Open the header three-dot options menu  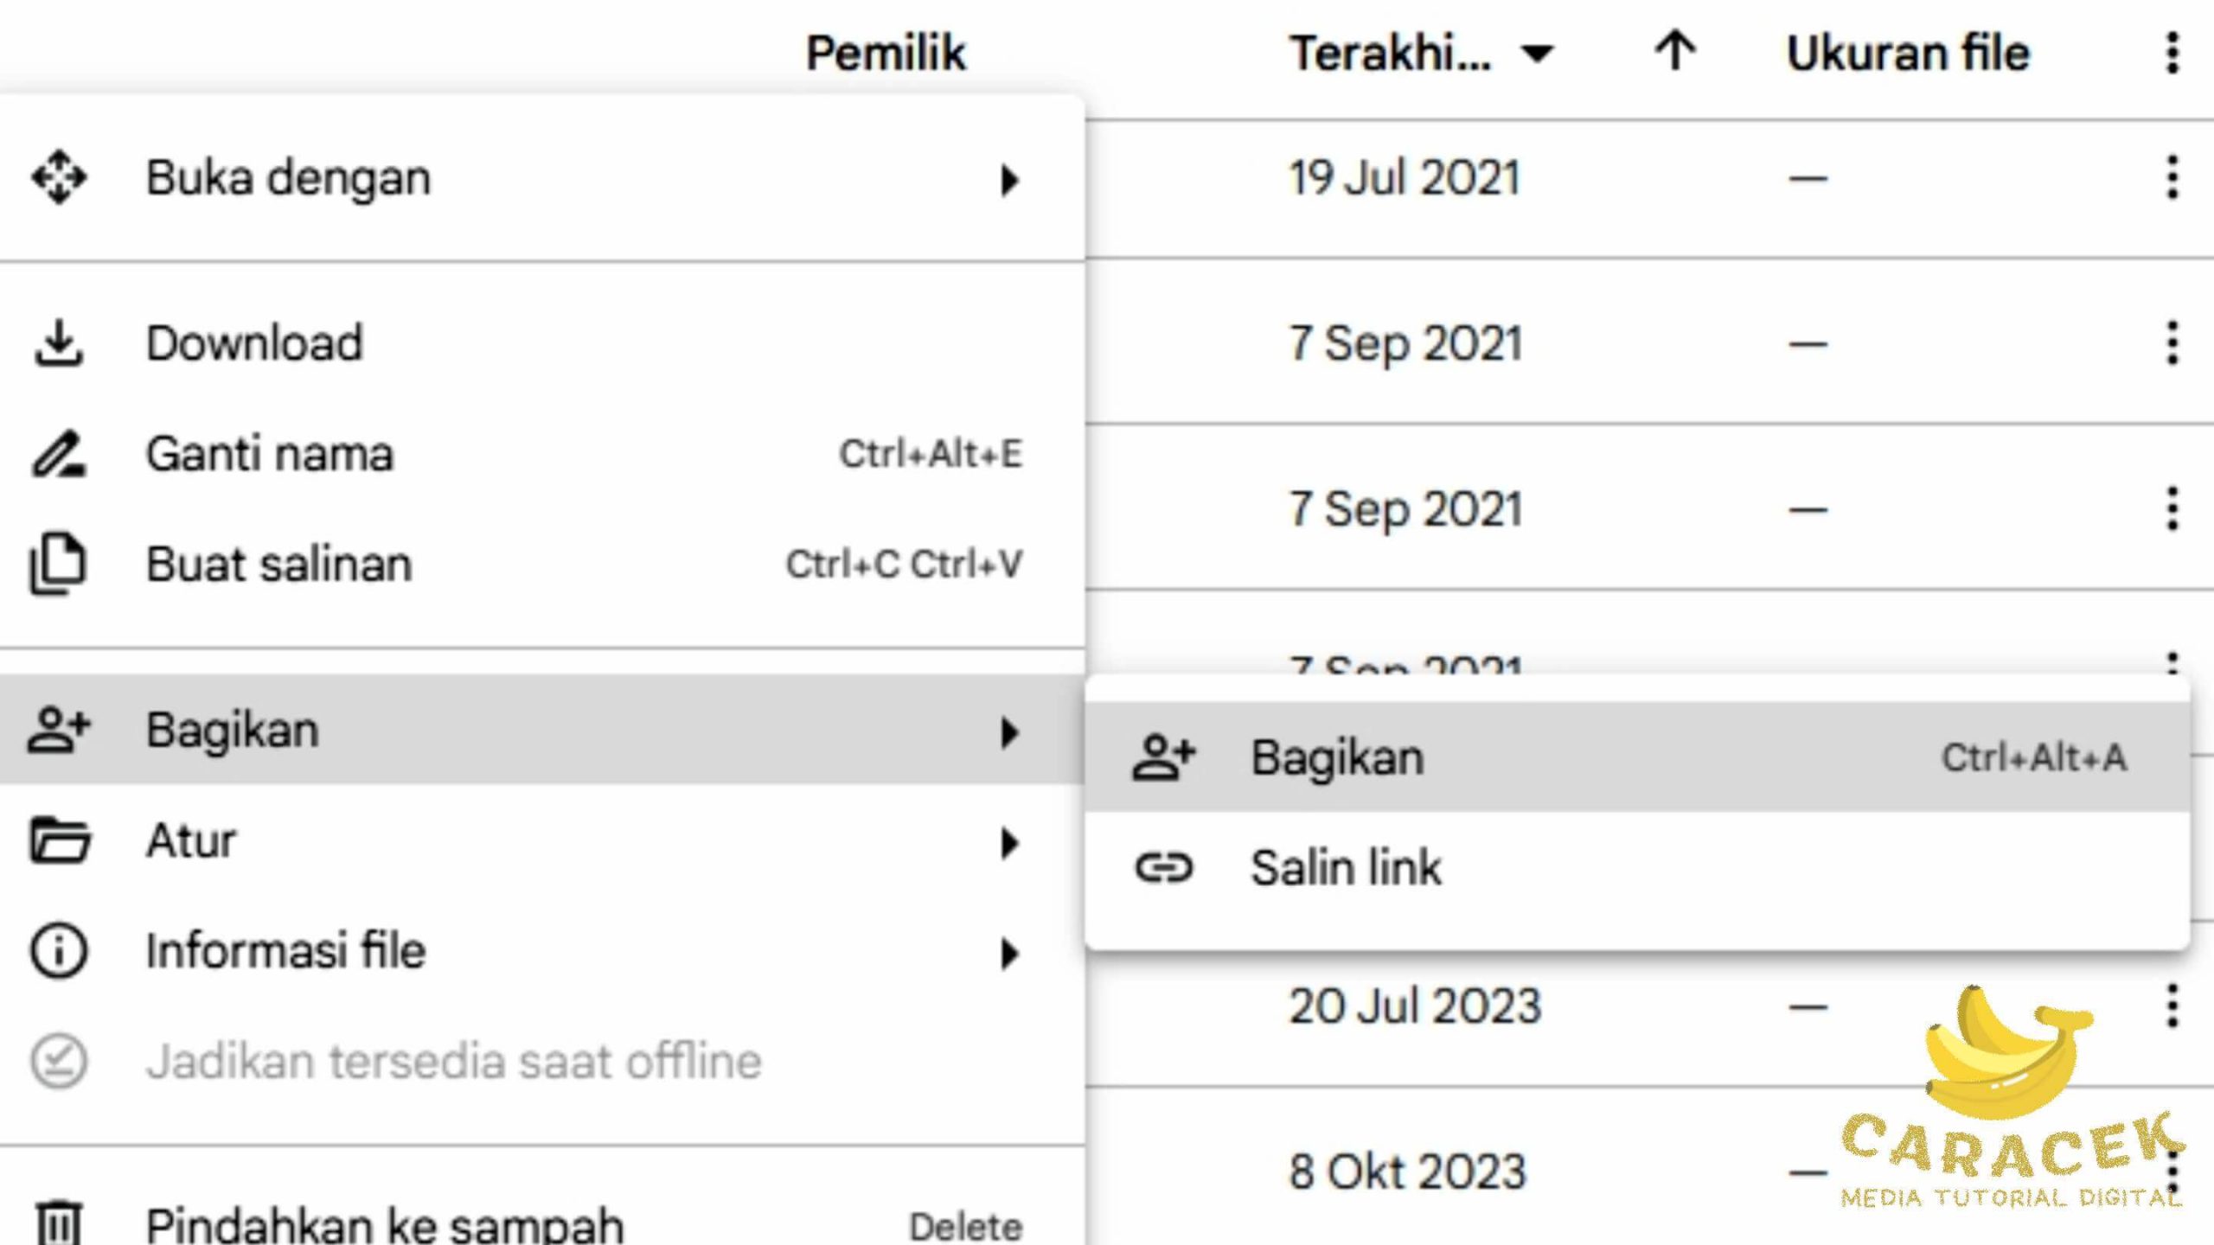tap(2172, 53)
